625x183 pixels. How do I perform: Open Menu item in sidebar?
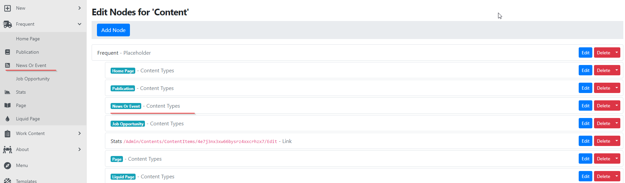point(22,165)
